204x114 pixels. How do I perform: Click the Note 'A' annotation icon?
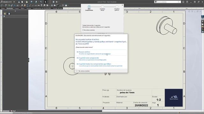click(15, 5)
